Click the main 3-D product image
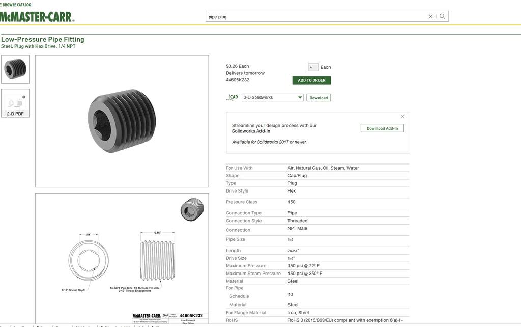 pos(122,121)
